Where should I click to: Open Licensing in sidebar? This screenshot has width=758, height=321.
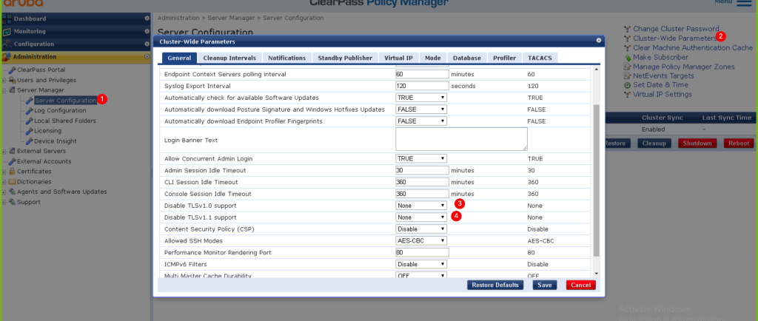click(47, 131)
